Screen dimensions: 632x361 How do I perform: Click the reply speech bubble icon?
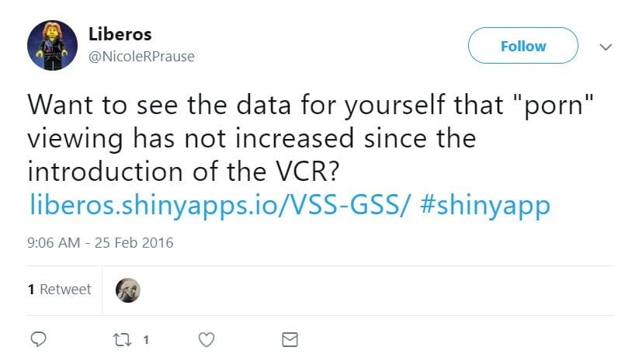pyautogui.click(x=40, y=339)
